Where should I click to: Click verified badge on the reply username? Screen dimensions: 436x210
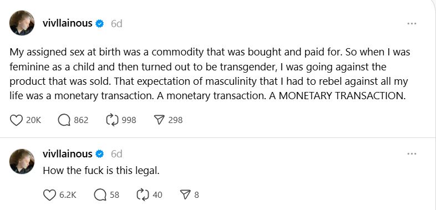[x=99, y=154]
